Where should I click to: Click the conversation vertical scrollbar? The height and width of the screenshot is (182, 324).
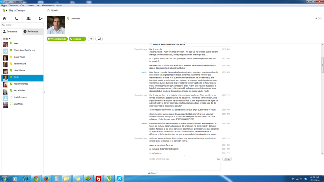point(322,99)
